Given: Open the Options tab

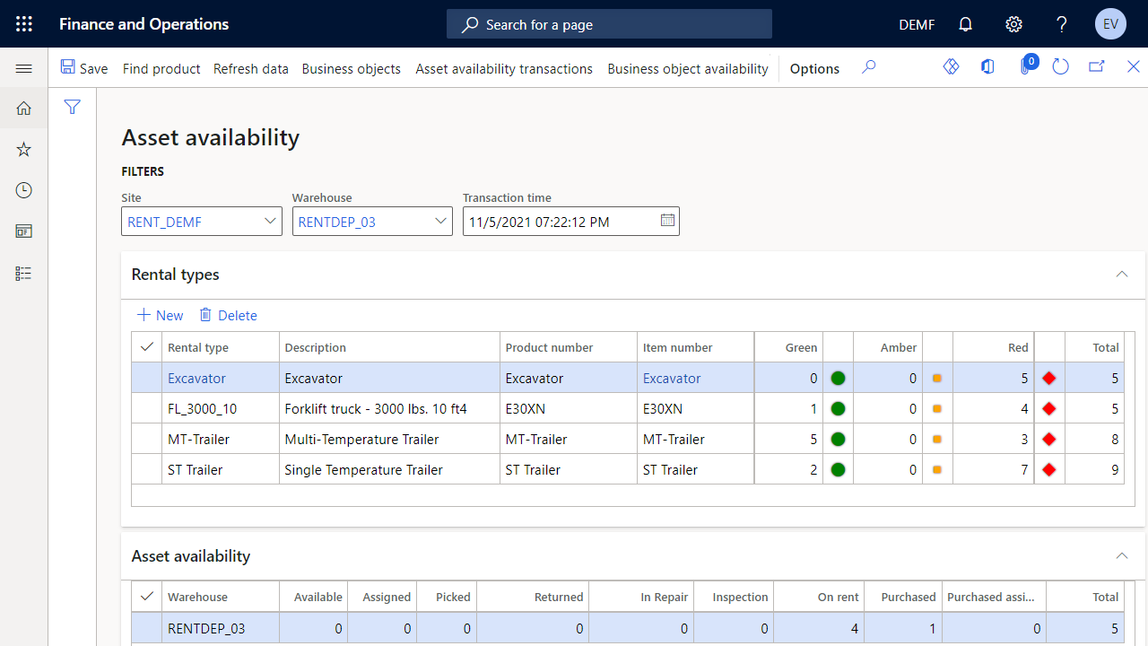Looking at the screenshot, I should pyautogui.click(x=814, y=68).
